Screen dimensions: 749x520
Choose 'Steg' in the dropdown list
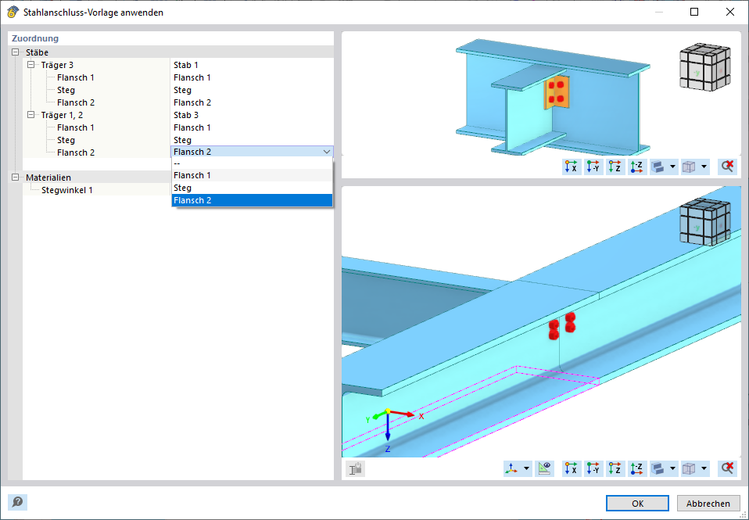point(252,188)
